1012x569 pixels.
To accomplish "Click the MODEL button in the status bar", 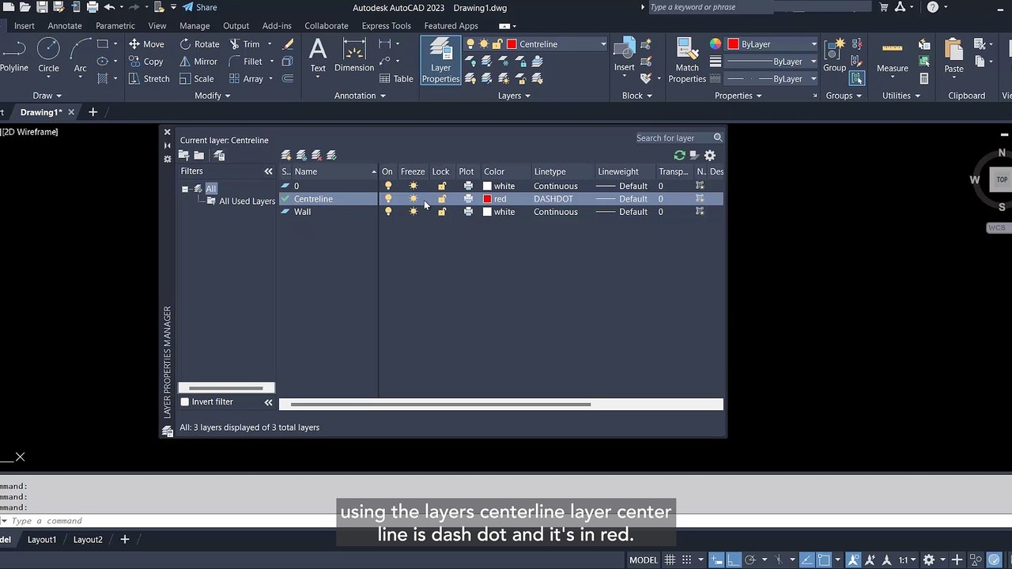I will pos(644,560).
